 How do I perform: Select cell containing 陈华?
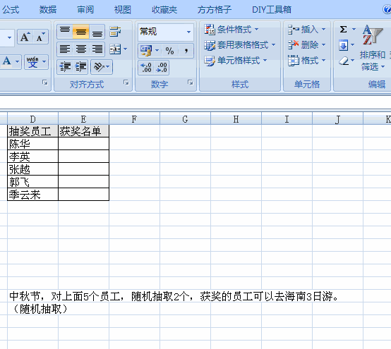pyautogui.click(x=32, y=144)
